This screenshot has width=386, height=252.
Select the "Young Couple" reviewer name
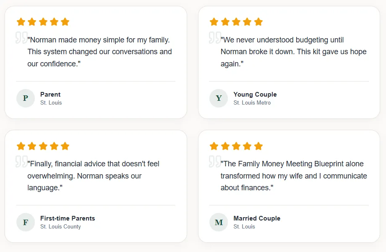[x=255, y=94]
